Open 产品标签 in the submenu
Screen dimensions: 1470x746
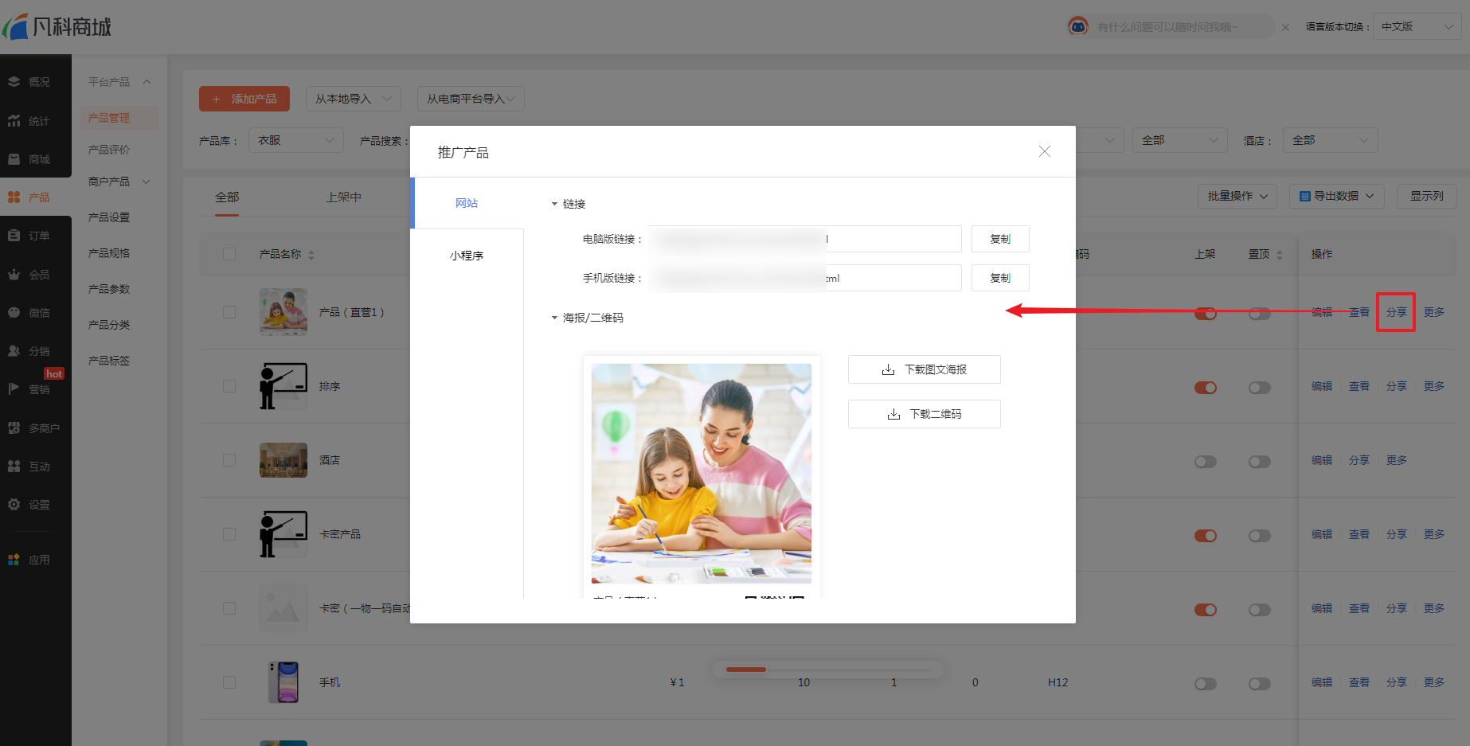click(109, 361)
